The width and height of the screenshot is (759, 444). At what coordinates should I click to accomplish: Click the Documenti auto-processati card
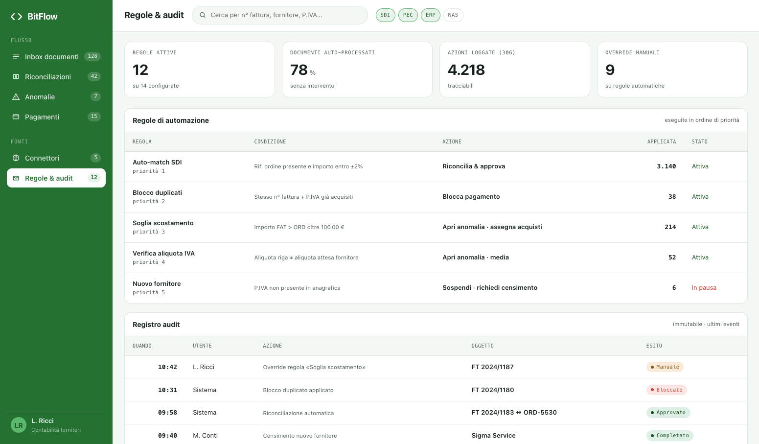(357, 70)
